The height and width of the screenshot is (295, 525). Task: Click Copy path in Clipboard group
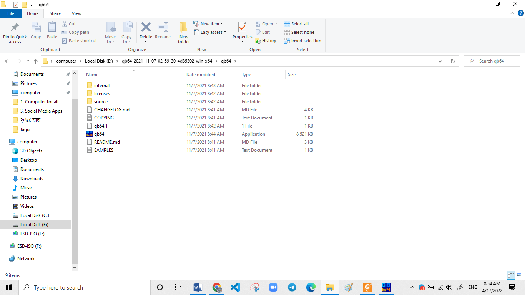[x=75, y=32]
